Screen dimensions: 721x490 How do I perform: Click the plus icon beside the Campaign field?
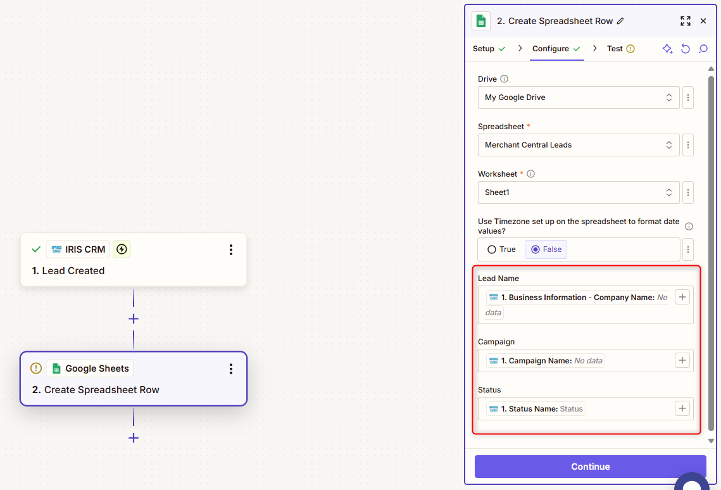point(682,360)
